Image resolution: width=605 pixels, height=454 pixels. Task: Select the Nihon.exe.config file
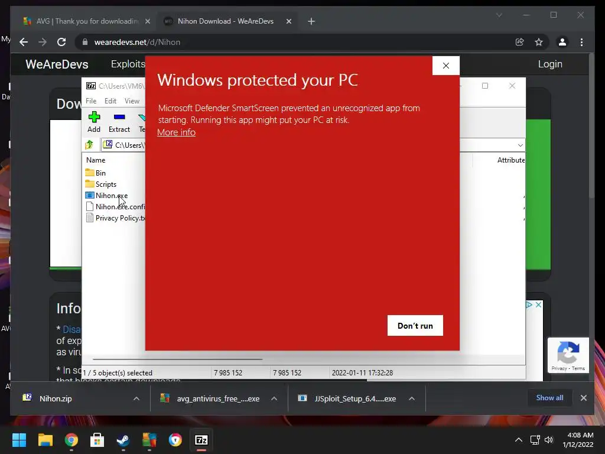pos(115,206)
